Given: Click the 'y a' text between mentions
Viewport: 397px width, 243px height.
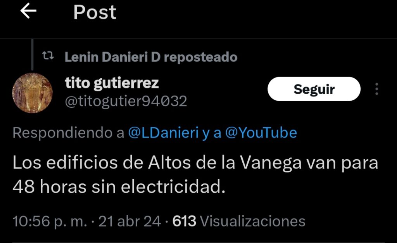Looking at the screenshot, I should click(212, 133).
